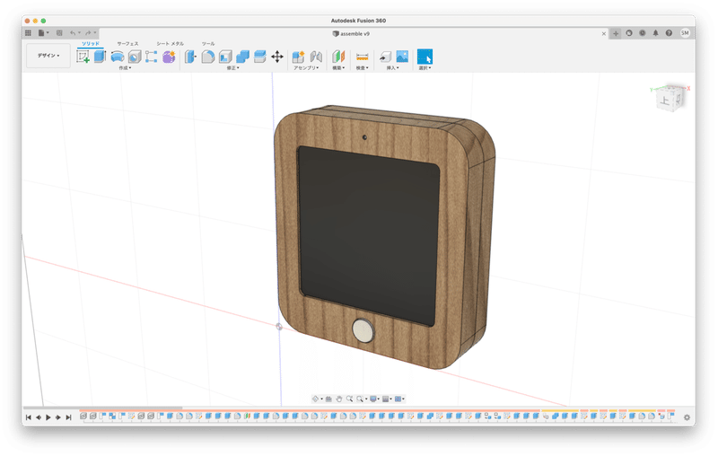The image size is (718, 456).
Task: Switch to the ソリッド (Solid) tab
Action: (91, 43)
